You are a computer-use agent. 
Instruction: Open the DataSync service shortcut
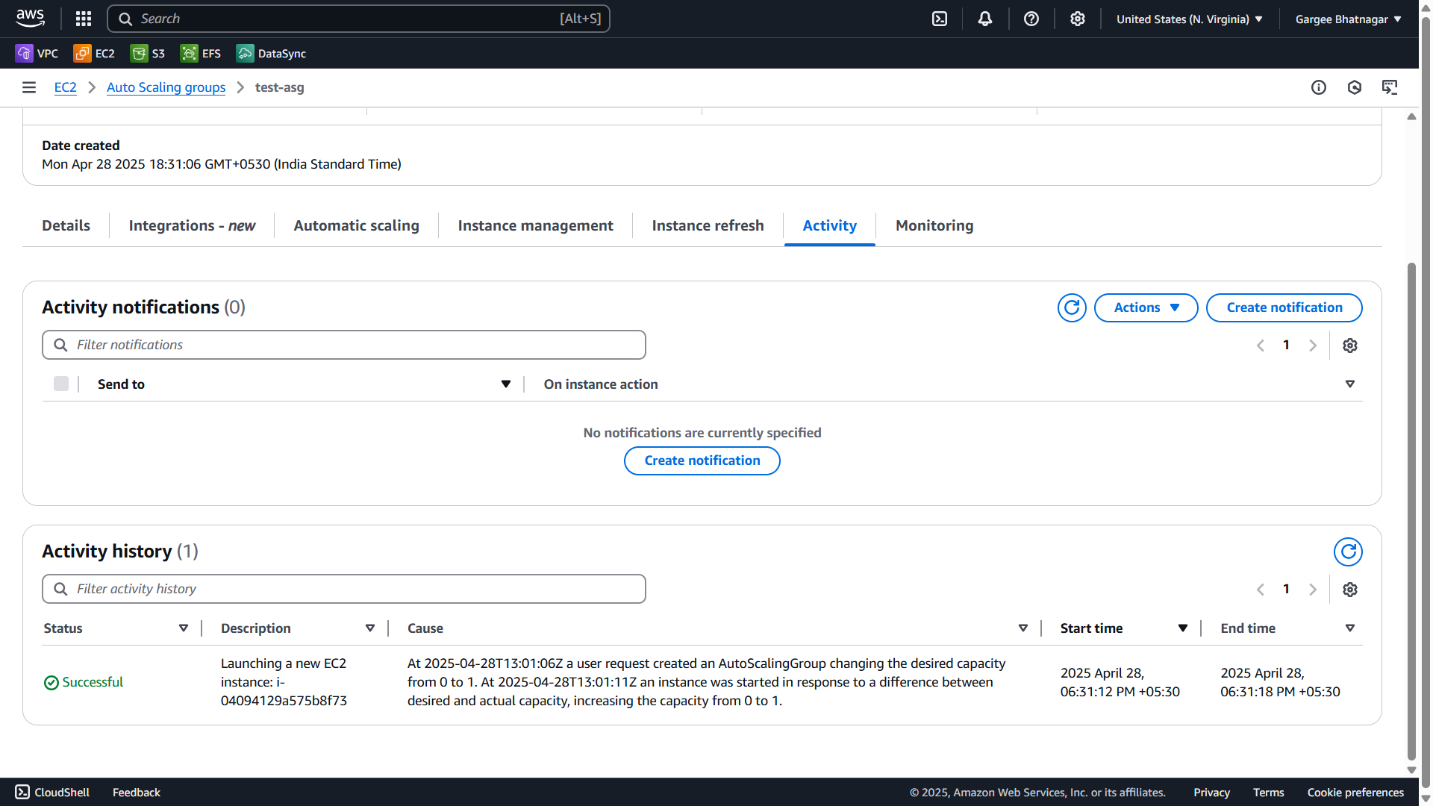271,53
